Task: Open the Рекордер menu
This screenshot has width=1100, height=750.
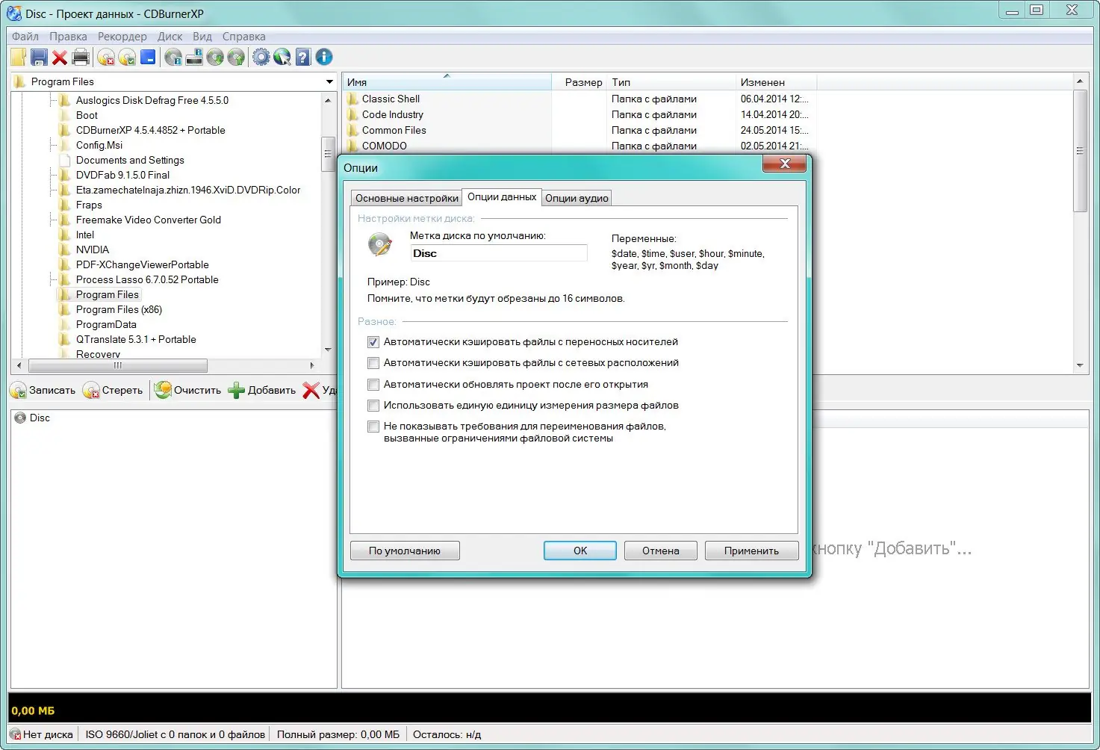Action: [122, 36]
